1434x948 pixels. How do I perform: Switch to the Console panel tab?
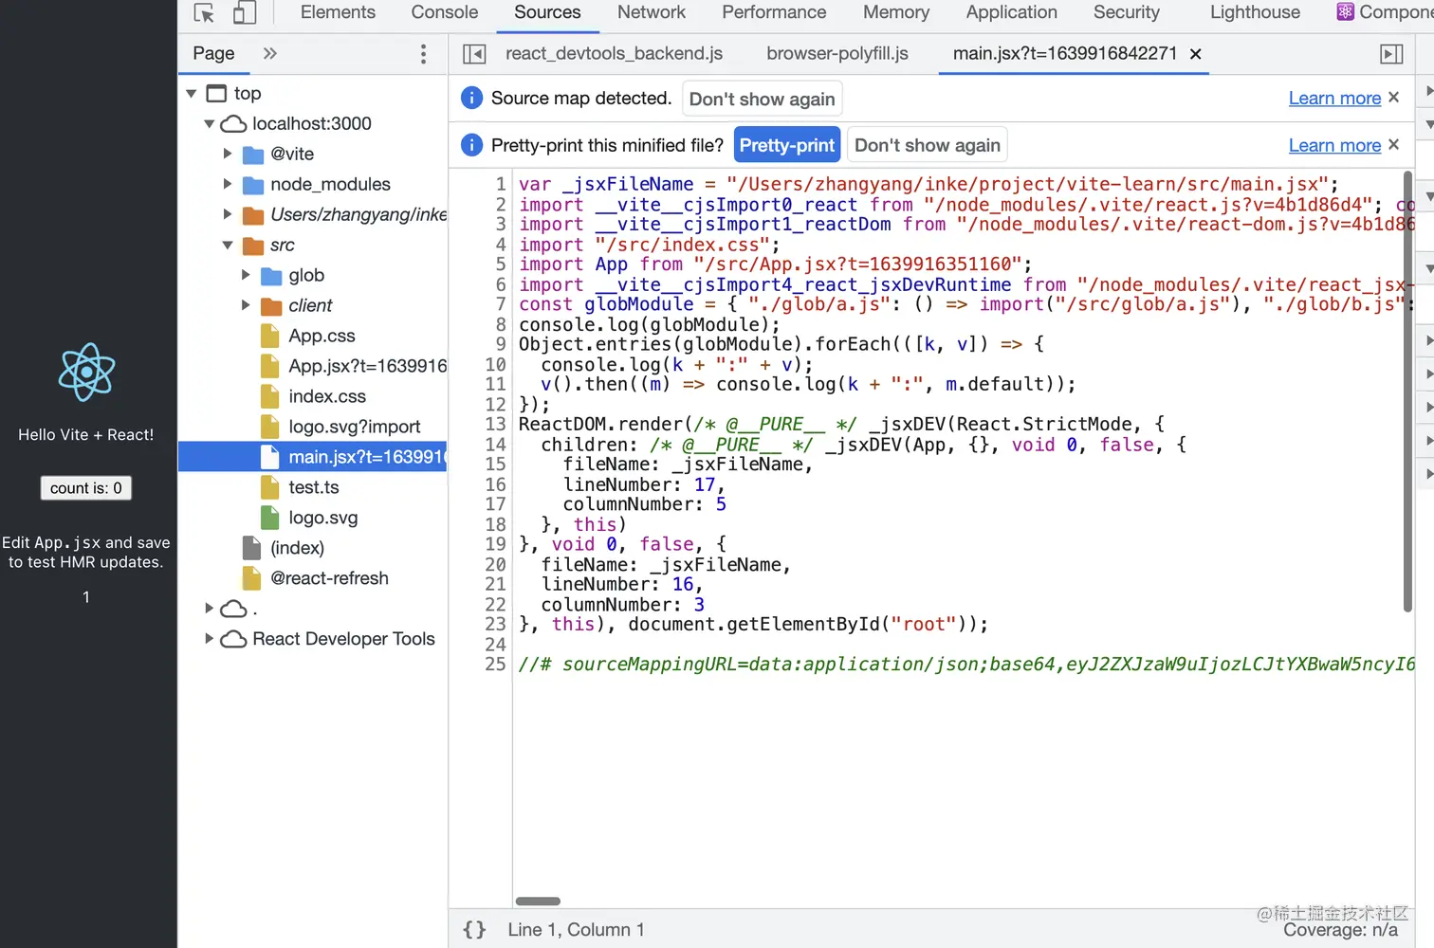(445, 12)
